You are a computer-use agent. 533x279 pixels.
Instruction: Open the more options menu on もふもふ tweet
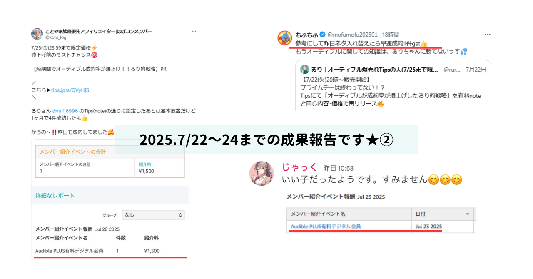tap(487, 35)
